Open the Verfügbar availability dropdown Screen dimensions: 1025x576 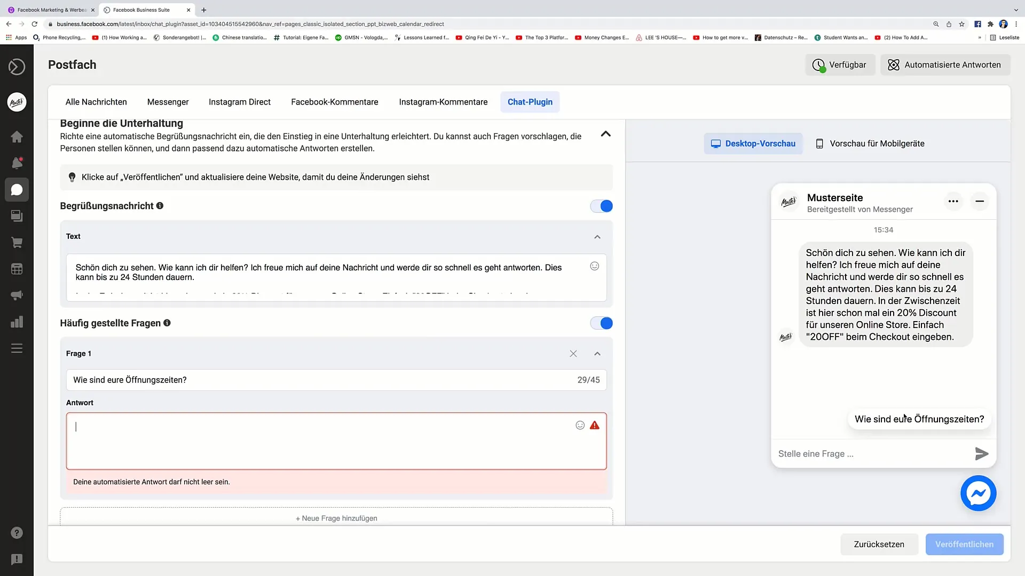pyautogui.click(x=840, y=65)
